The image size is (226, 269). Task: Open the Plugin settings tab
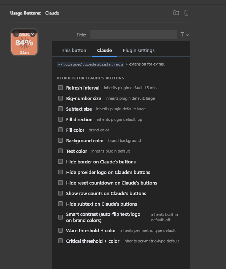138,51
